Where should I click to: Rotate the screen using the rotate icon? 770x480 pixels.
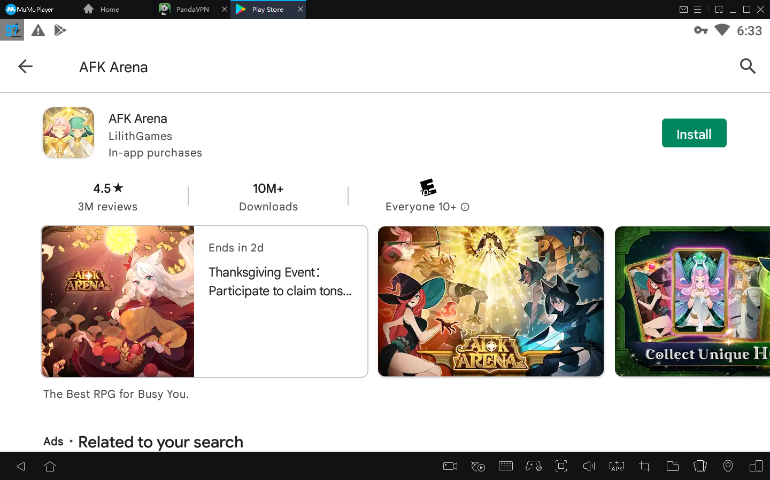[x=756, y=466]
